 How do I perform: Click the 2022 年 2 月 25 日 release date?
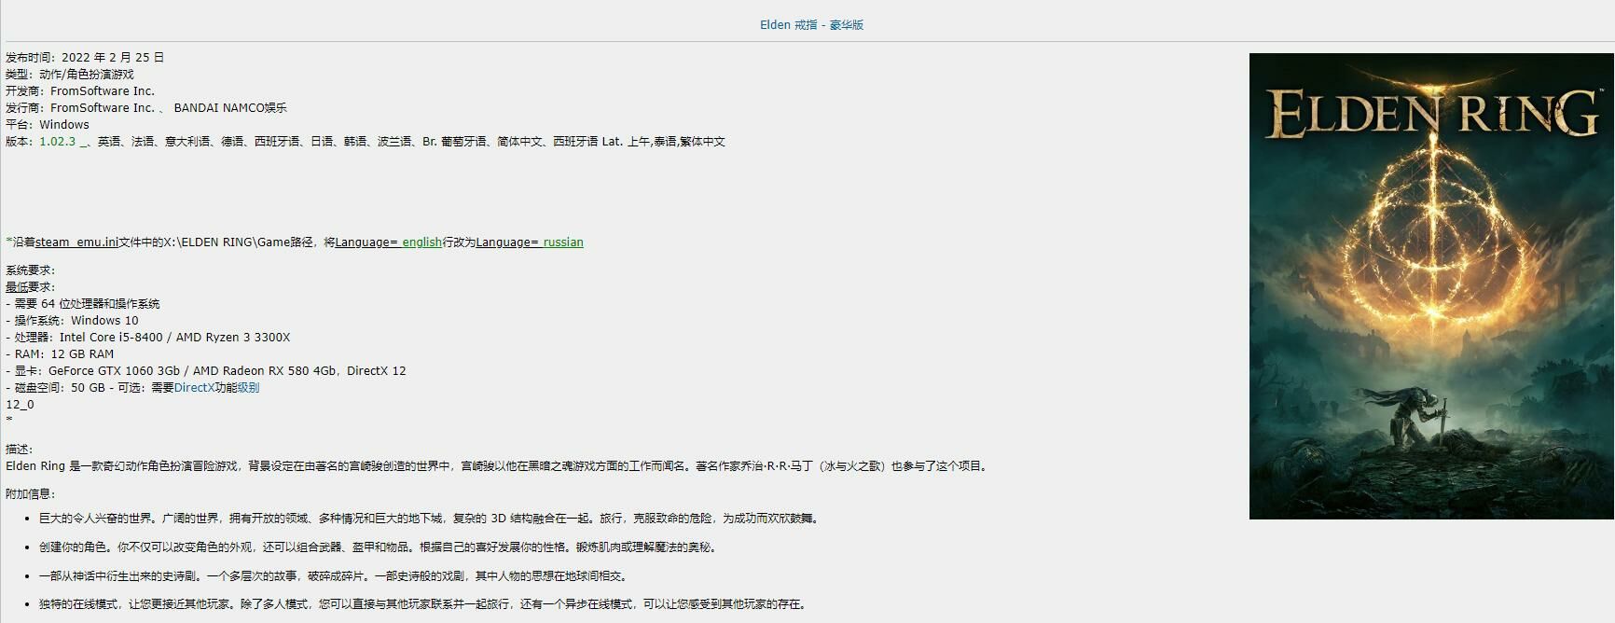click(112, 58)
